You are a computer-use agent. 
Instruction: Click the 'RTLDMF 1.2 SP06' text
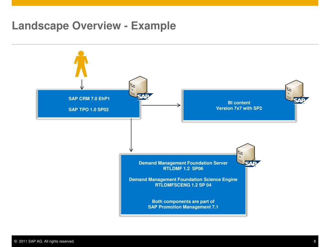click(183, 169)
